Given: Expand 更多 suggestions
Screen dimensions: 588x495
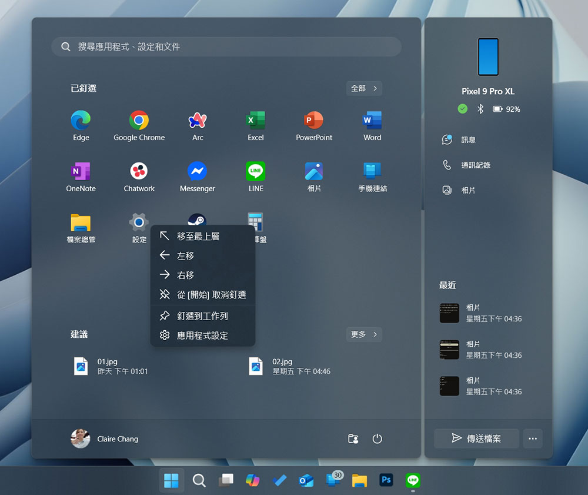Looking at the screenshot, I should coord(364,334).
